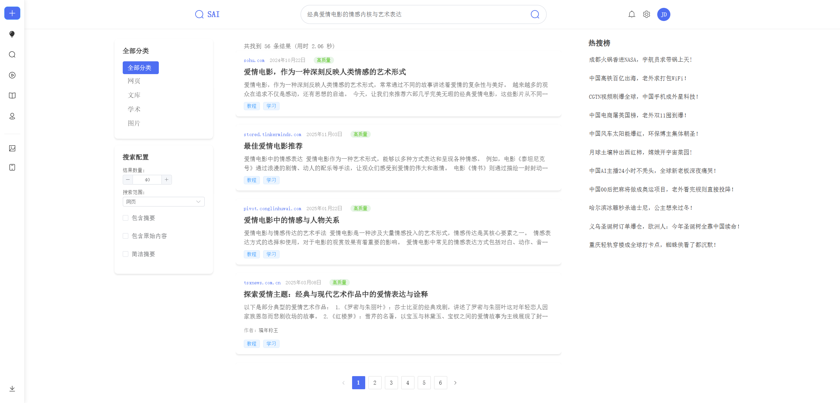Open the image gallery icon in sidebar

pyautogui.click(x=12, y=148)
